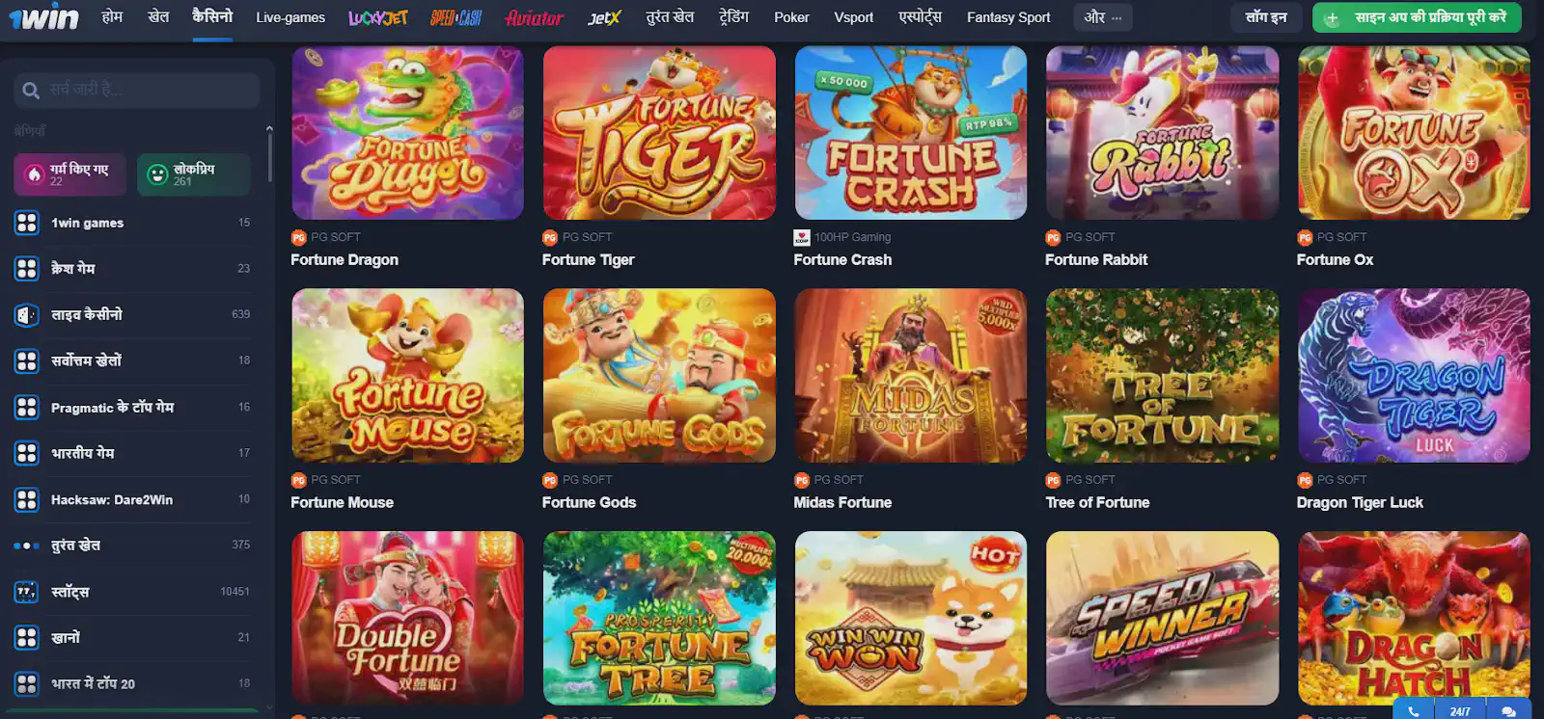This screenshot has width=1544, height=719.
Task: Click the green sign-up button
Action: pos(1417,17)
